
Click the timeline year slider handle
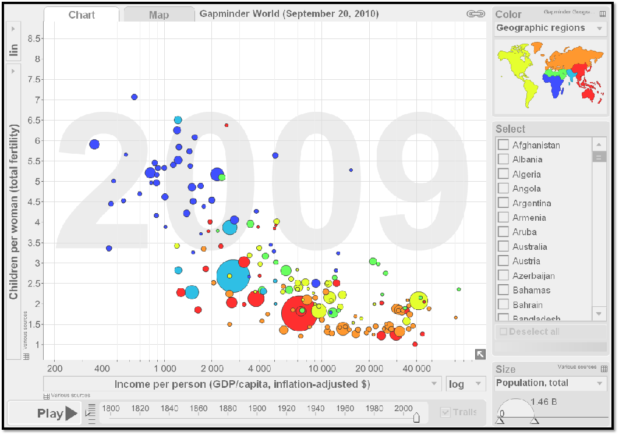click(417, 418)
